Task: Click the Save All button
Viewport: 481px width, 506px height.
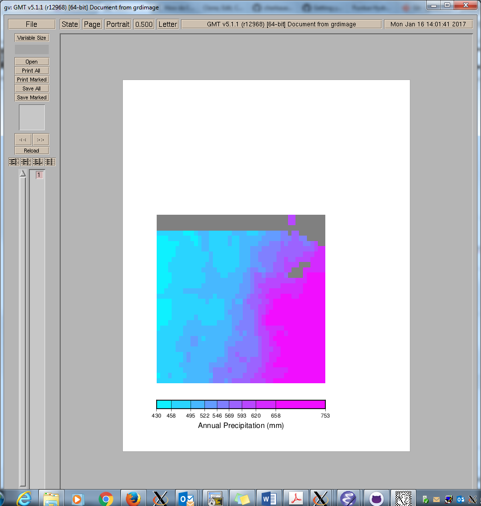Action: click(x=32, y=88)
